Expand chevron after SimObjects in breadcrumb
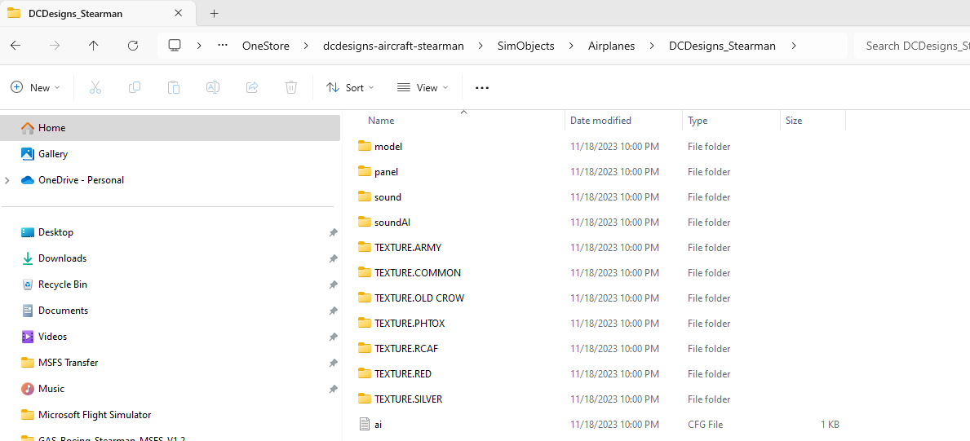 [x=571, y=45]
